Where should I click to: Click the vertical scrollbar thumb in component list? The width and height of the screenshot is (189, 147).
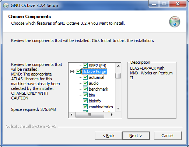[118, 76]
